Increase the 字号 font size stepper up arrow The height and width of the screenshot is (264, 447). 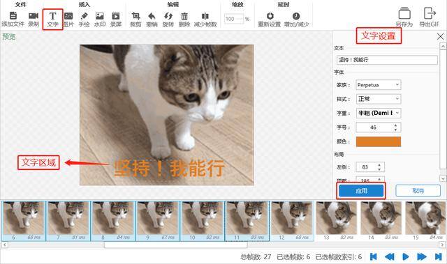[395, 125]
